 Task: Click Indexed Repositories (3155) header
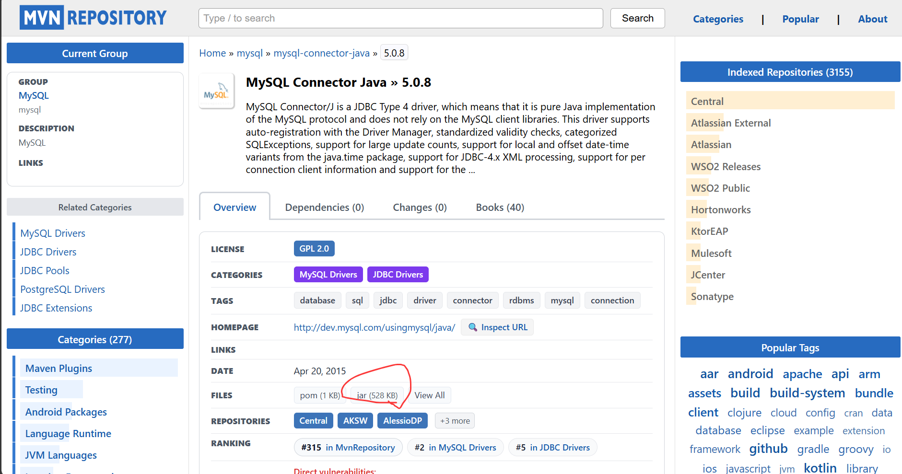coord(790,72)
